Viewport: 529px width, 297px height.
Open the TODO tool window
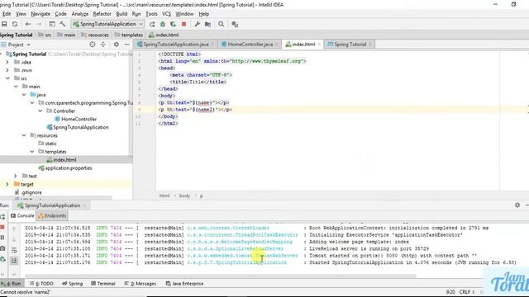[41, 284]
